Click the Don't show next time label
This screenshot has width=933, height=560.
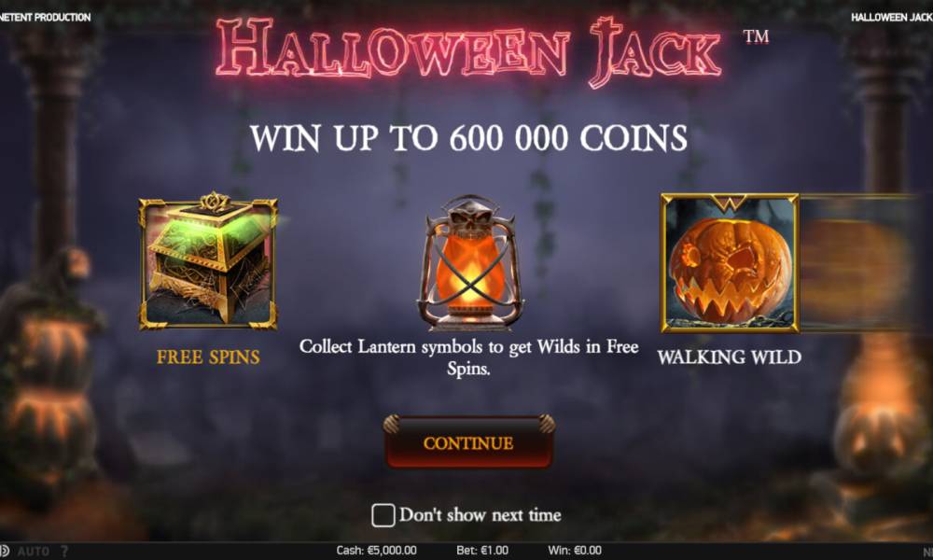click(480, 515)
